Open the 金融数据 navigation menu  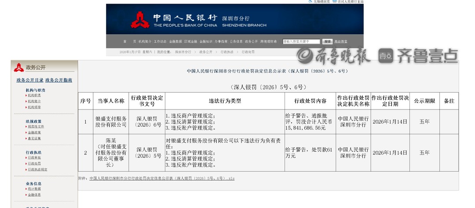pyautogui.click(x=176, y=41)
